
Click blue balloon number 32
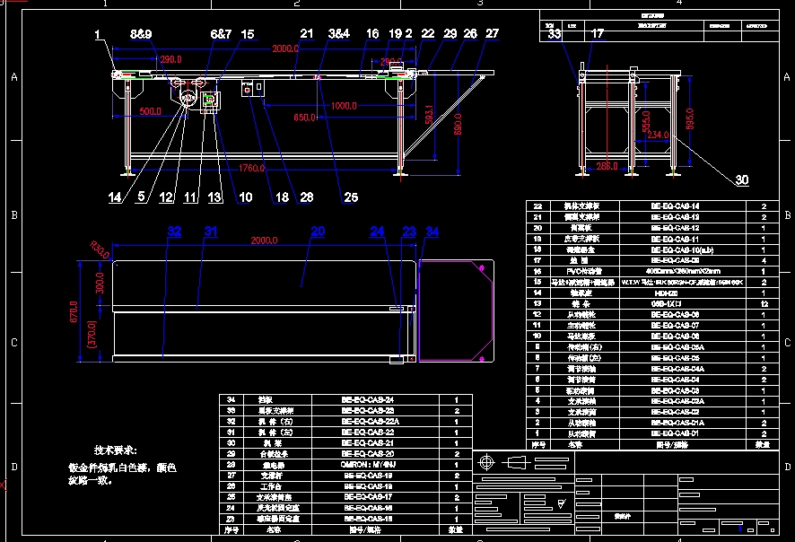(x=174, y=232)
